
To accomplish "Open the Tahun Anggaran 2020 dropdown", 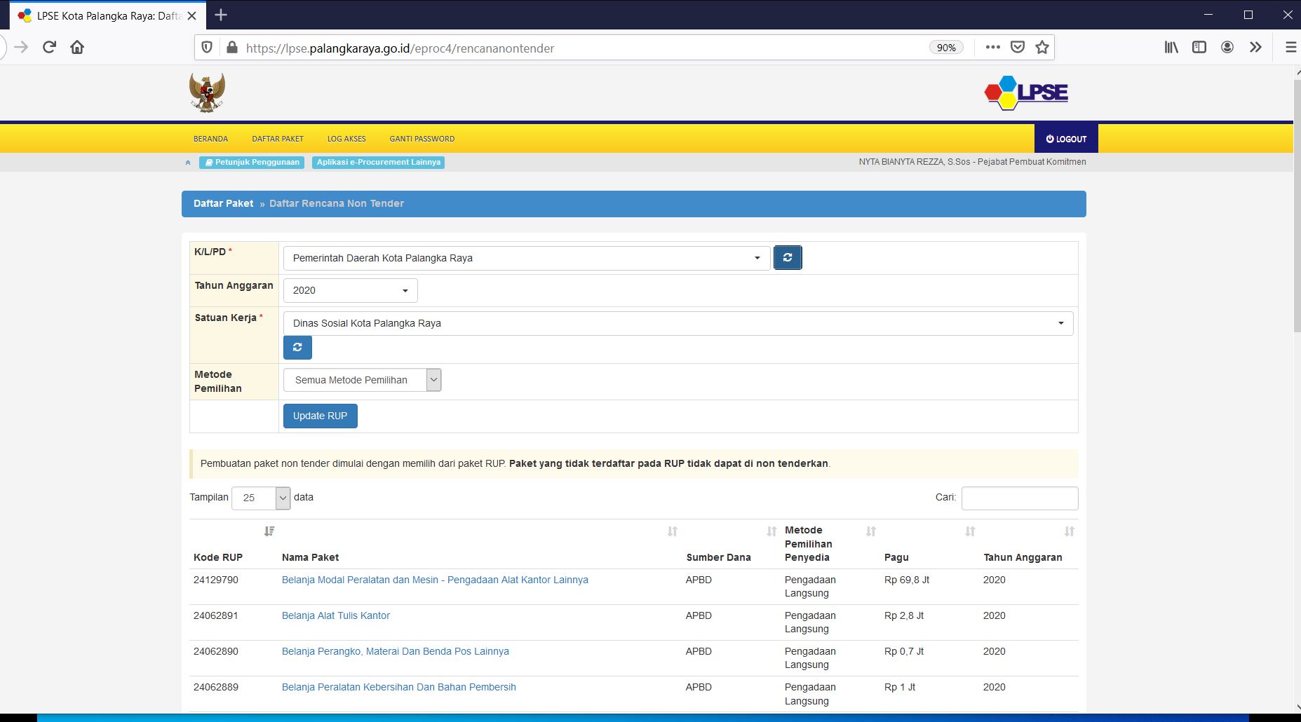I will click(x=350, y=290).
